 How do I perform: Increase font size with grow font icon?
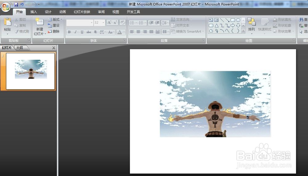(109, 22)
